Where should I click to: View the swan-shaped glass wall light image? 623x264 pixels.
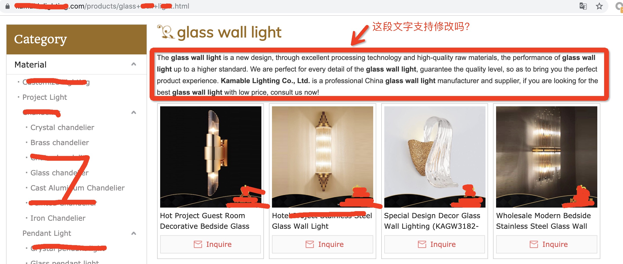point(435,157)
